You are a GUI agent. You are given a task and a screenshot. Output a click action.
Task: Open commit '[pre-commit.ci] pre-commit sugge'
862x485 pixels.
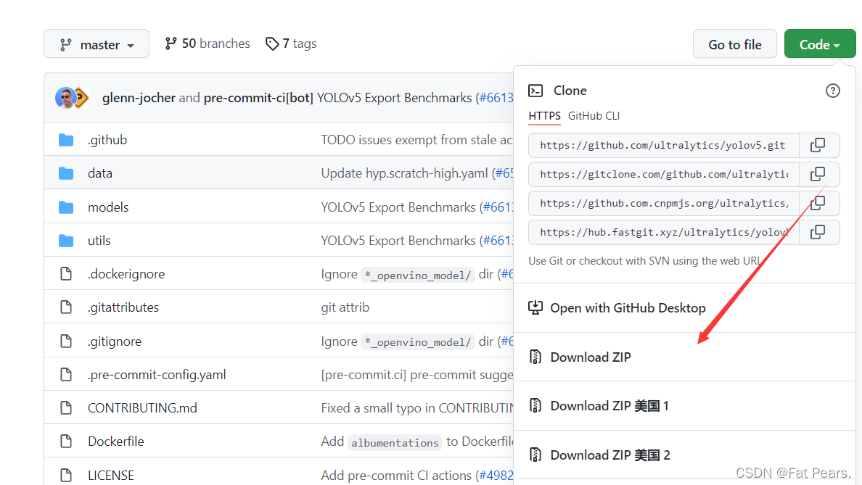point(416,375)
